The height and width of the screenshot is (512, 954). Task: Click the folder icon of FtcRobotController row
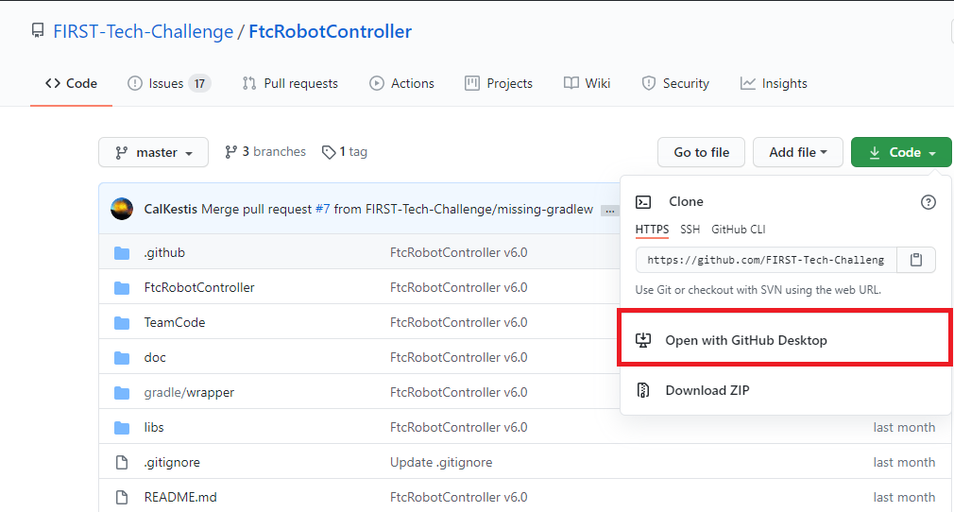click(x=122, y=287)
